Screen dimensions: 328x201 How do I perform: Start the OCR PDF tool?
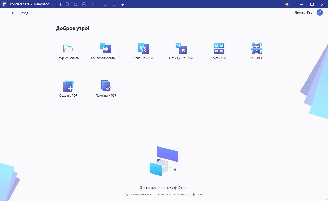click(256, 48)
